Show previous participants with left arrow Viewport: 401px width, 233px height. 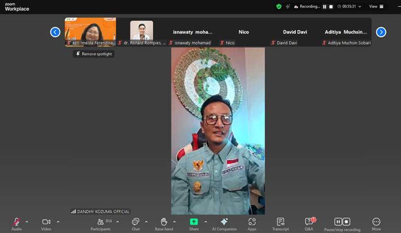[55, 32]
